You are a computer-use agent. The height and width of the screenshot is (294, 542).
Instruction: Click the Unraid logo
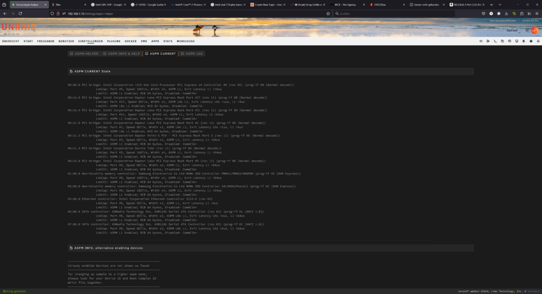pyautogui.click(x=19, y=27)
